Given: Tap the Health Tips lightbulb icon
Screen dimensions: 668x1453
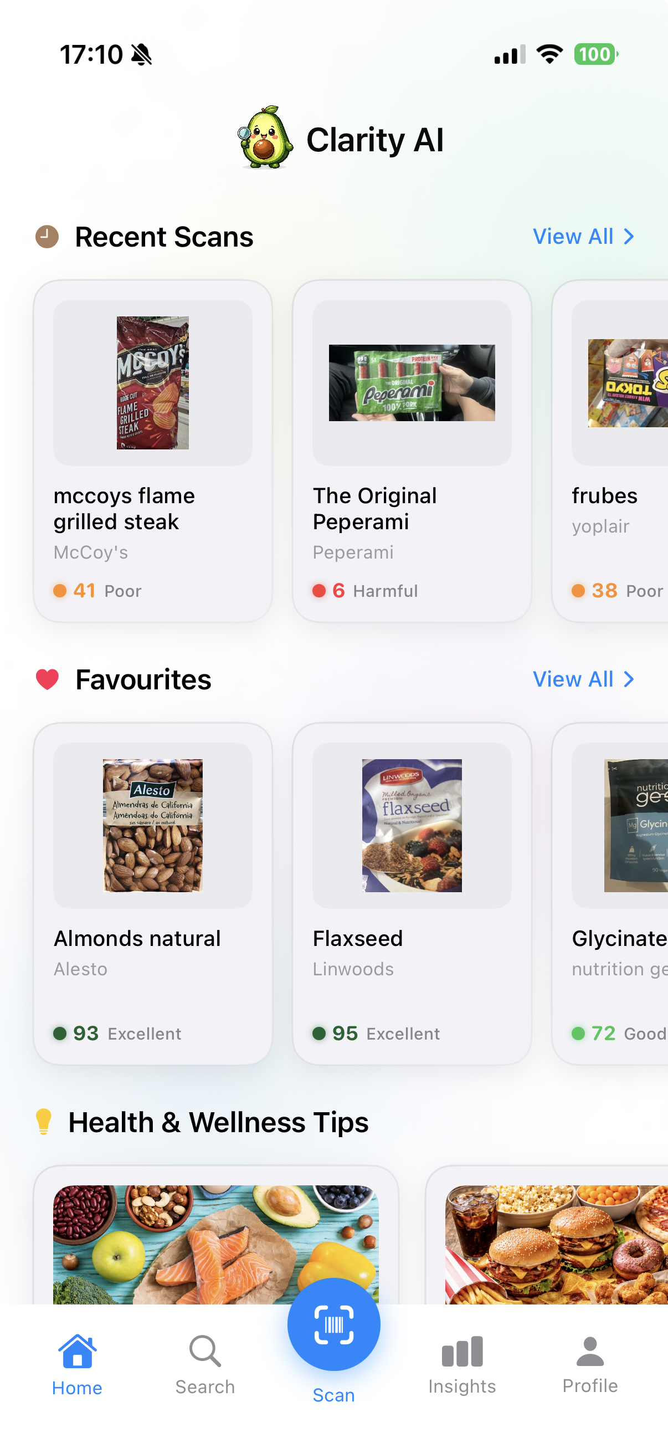Looking at the screenshot, I should coord(44,1122).
